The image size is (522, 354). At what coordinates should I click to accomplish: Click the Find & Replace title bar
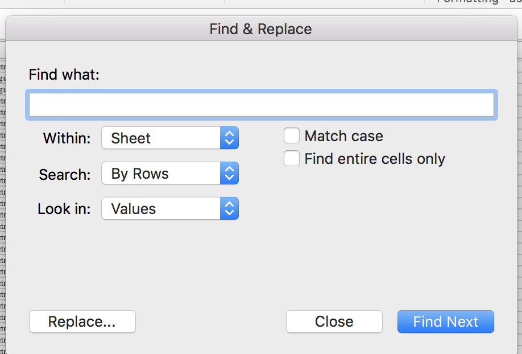click(x=261, y=29)
